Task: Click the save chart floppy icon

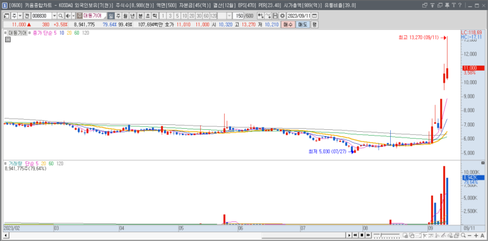Action: pos(275,16)
